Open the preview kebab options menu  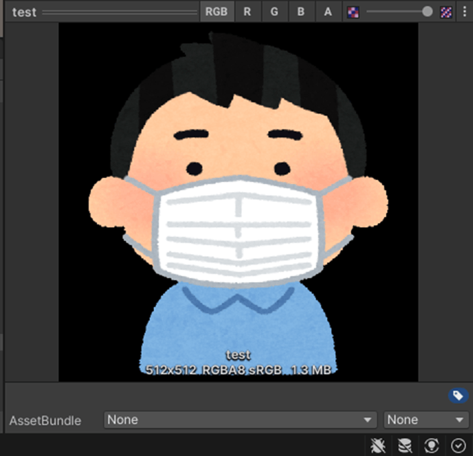pos(464,12)
